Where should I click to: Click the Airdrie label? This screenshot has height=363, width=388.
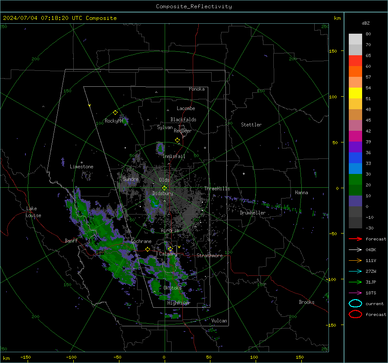tap(170, 230)
